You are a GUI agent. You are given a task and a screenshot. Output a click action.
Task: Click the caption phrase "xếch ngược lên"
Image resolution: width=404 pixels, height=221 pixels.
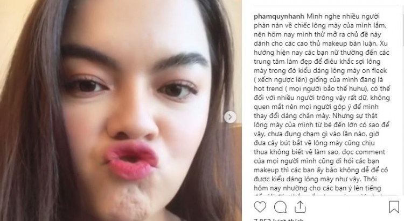[x=283, y=80]
